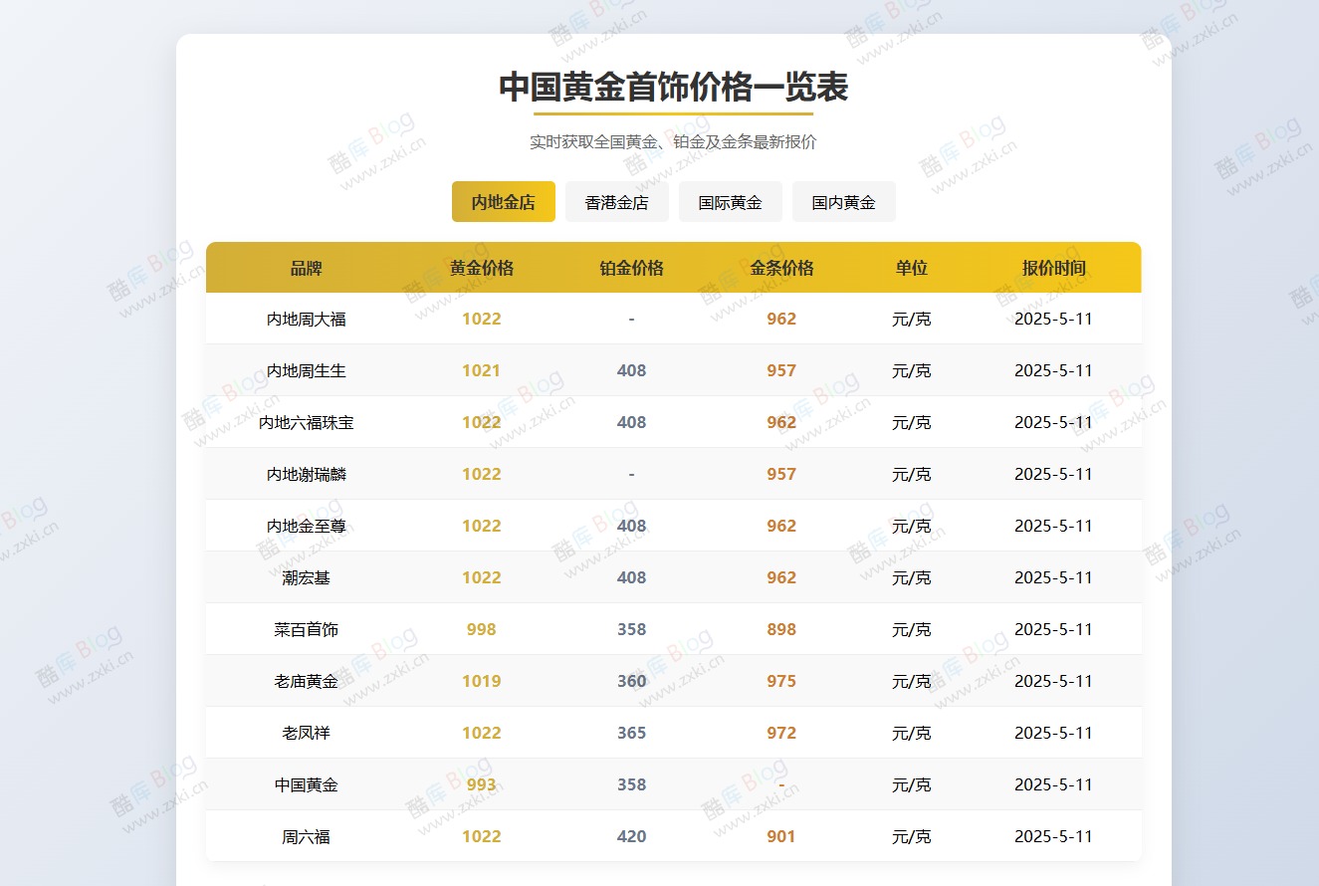Screen dimensions: 1319x886
Task: Switch to the 国内黄金 tab
Action: 843,201
